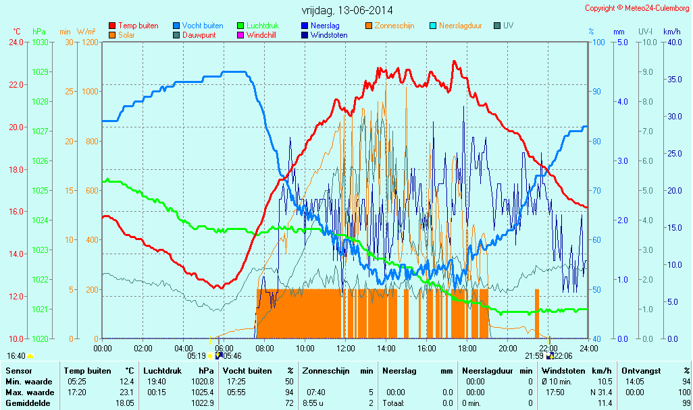Click the moon icon before 05:46

pyautogui.click(x=219, y=355)
